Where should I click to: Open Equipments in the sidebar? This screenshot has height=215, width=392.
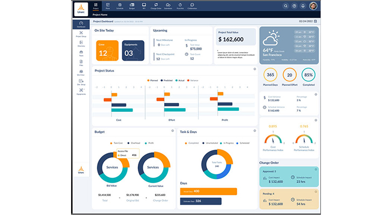point(81,92)
